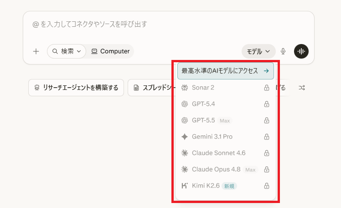Screen dimensions: 341x208
Task: Select Kimi K2.6 model
Action: click(226, 186)
